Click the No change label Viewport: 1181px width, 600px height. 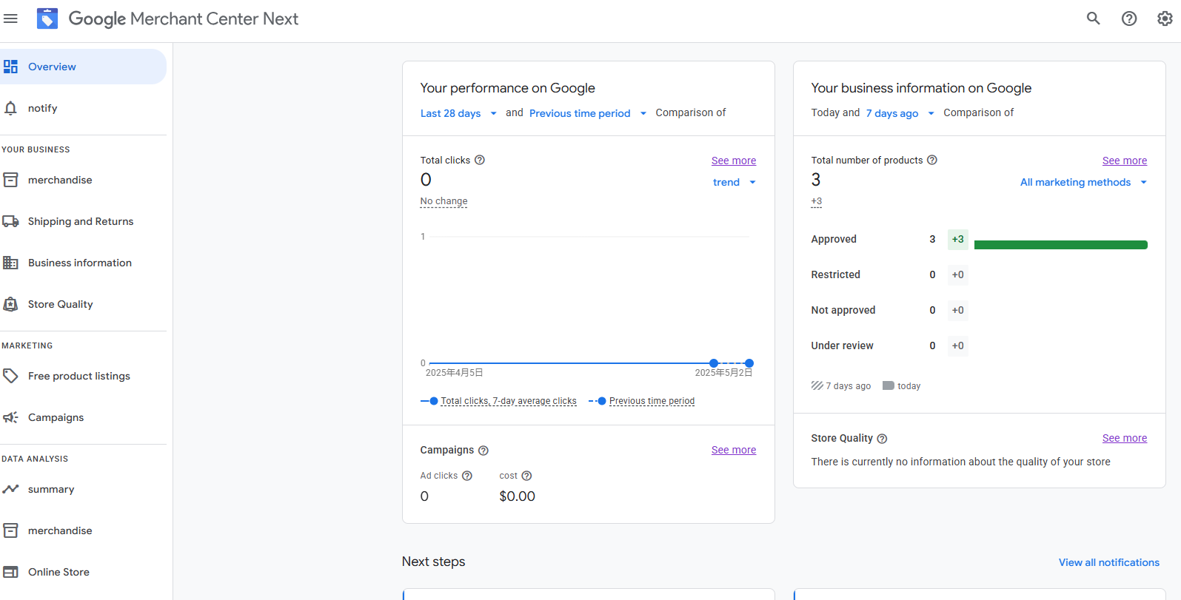click(444, 201)
